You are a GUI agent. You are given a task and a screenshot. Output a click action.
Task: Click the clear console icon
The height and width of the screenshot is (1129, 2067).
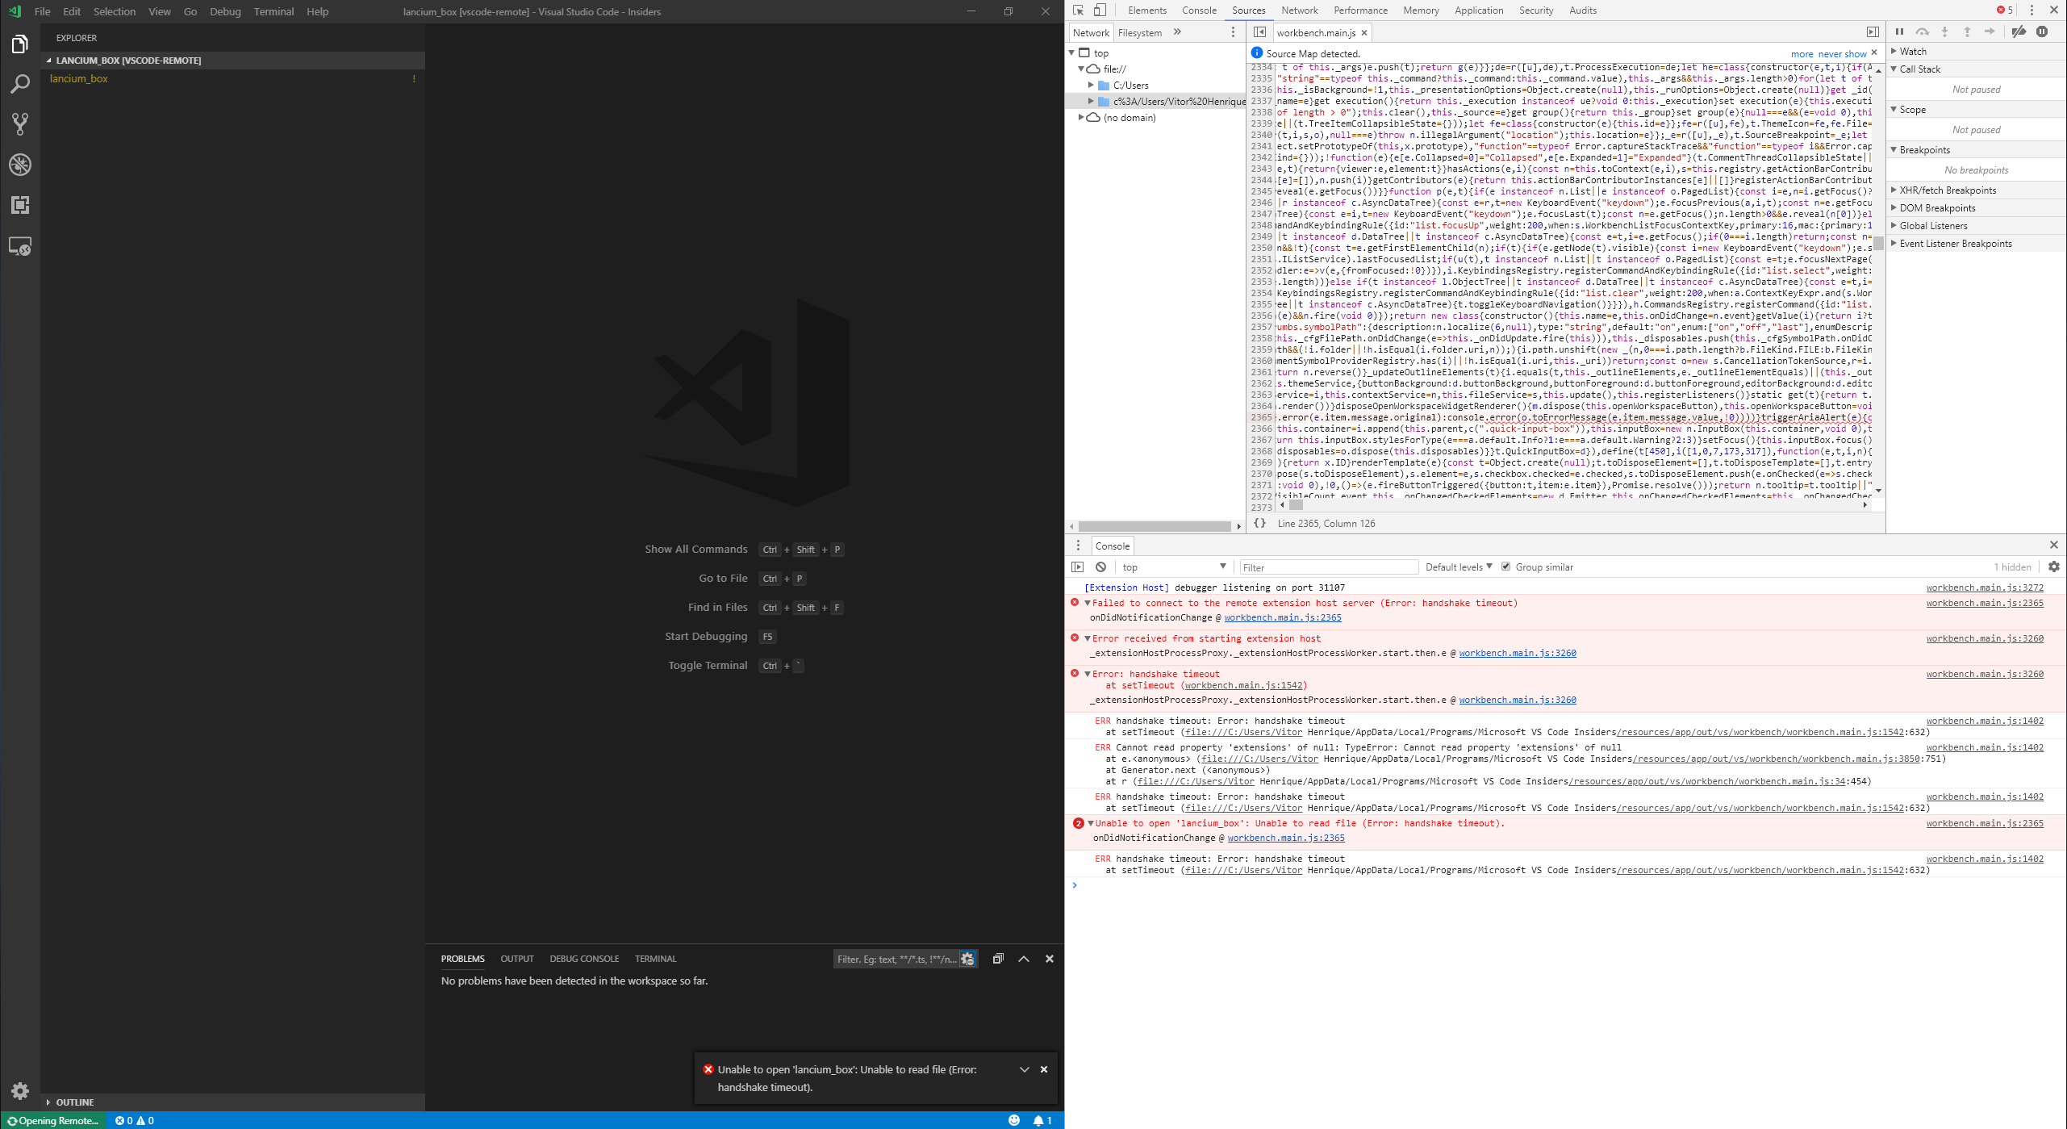[1100, 567]
